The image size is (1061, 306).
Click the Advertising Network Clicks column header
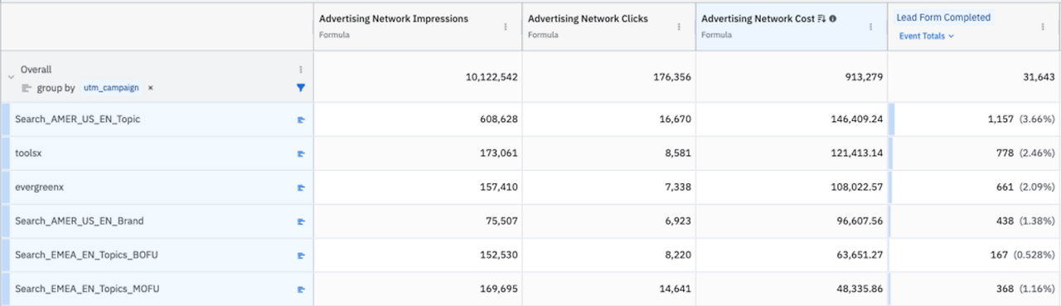coord(588,18)
